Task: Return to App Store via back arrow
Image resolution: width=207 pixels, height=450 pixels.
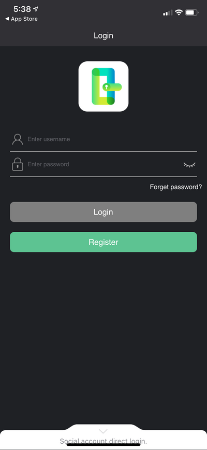Action: pyautogui.click(x=7, y=19)
